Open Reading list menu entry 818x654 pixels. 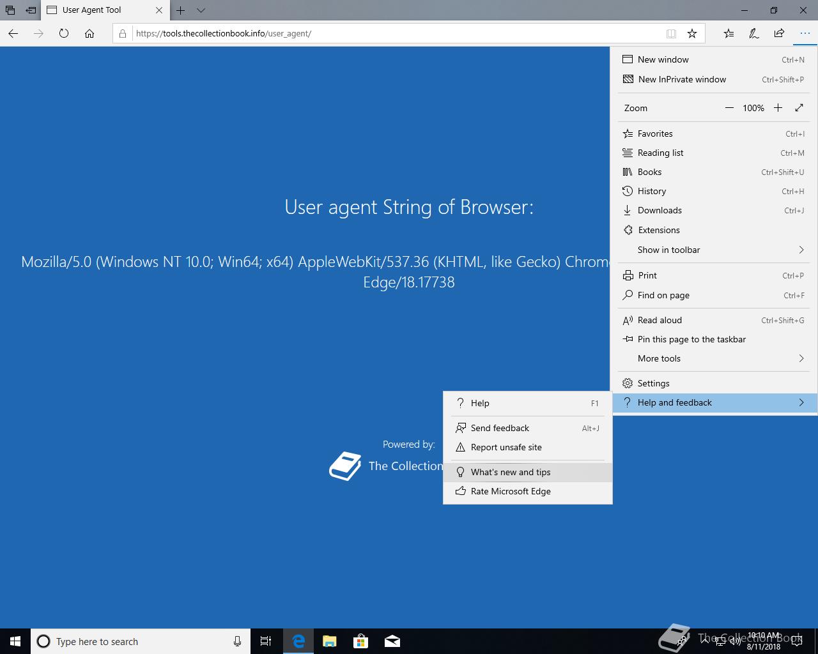click(714, 153)
